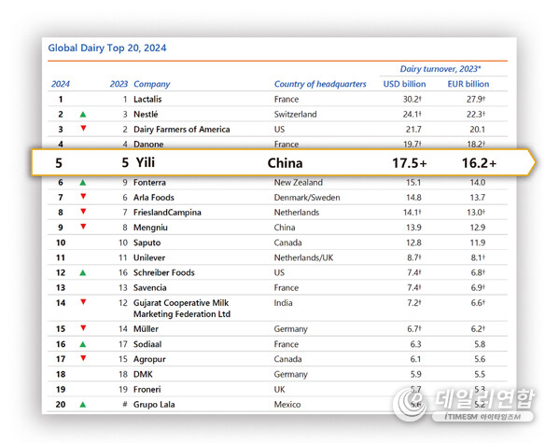Click Nestlé EUR value '22.3'

tap(476, 115)
